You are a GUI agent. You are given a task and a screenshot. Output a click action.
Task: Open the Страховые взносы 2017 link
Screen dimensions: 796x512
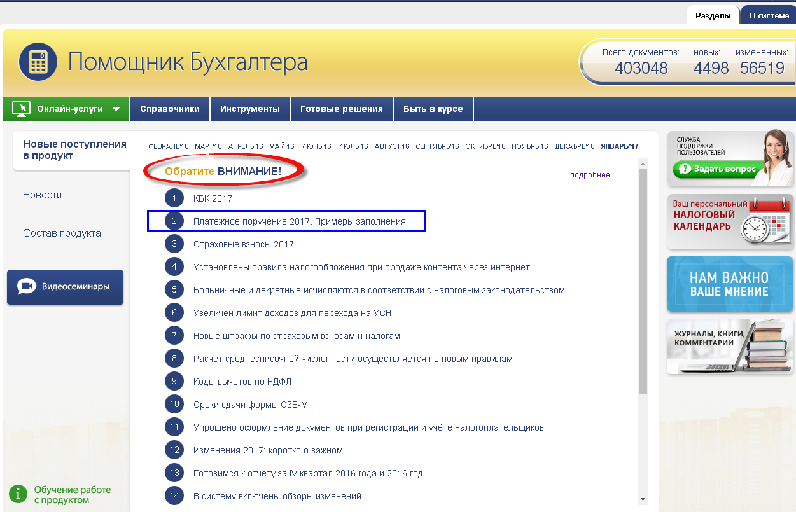tap(243, 244)
